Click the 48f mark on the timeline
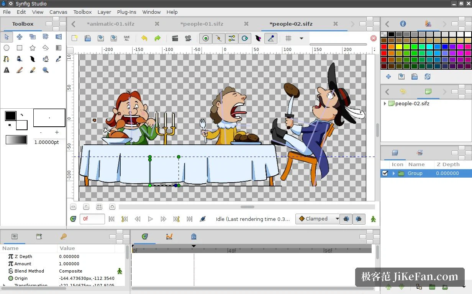Image resolution: width=472 pixels, height=294 pixels. 232,251
